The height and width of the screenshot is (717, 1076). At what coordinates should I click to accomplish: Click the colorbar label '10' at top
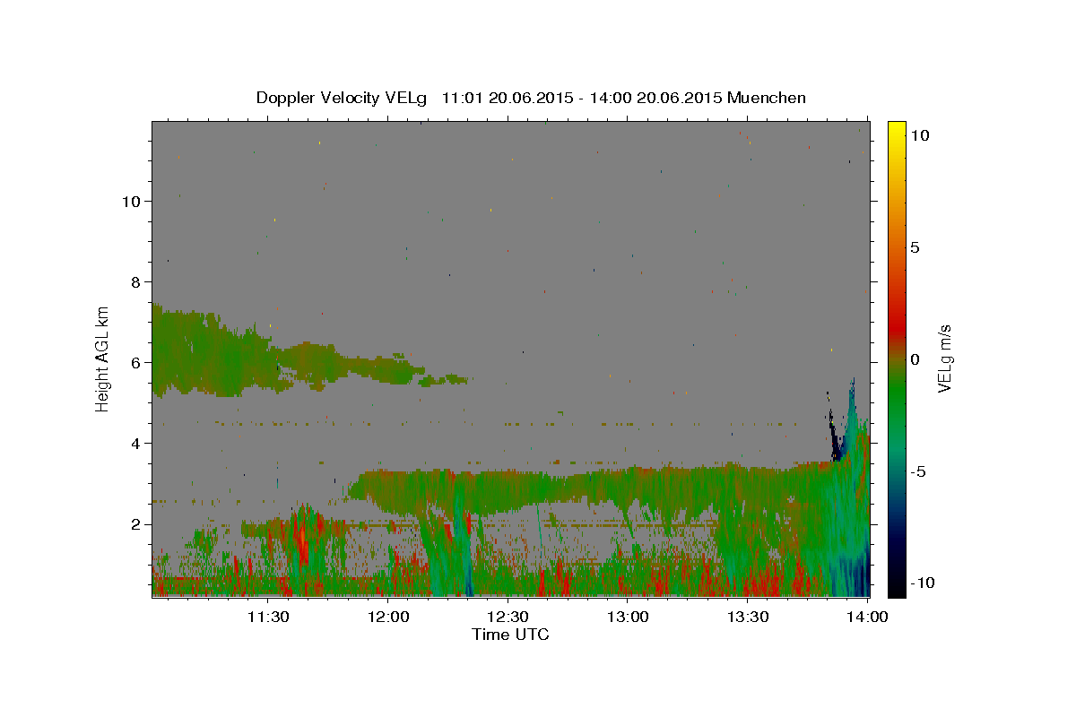[919, 134]
